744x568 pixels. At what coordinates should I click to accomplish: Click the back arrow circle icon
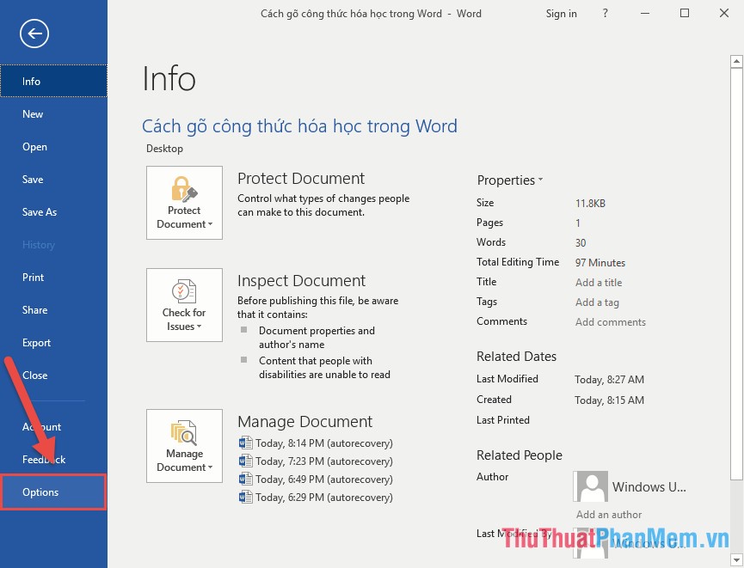tap(34, 34)
